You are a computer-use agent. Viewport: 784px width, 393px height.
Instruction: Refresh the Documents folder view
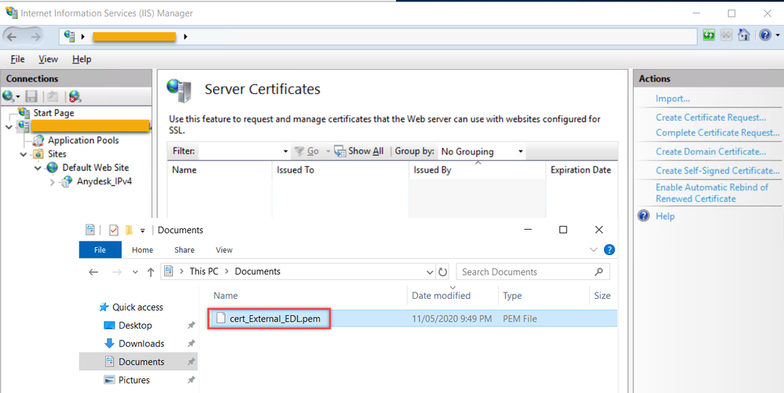[443, 272]
